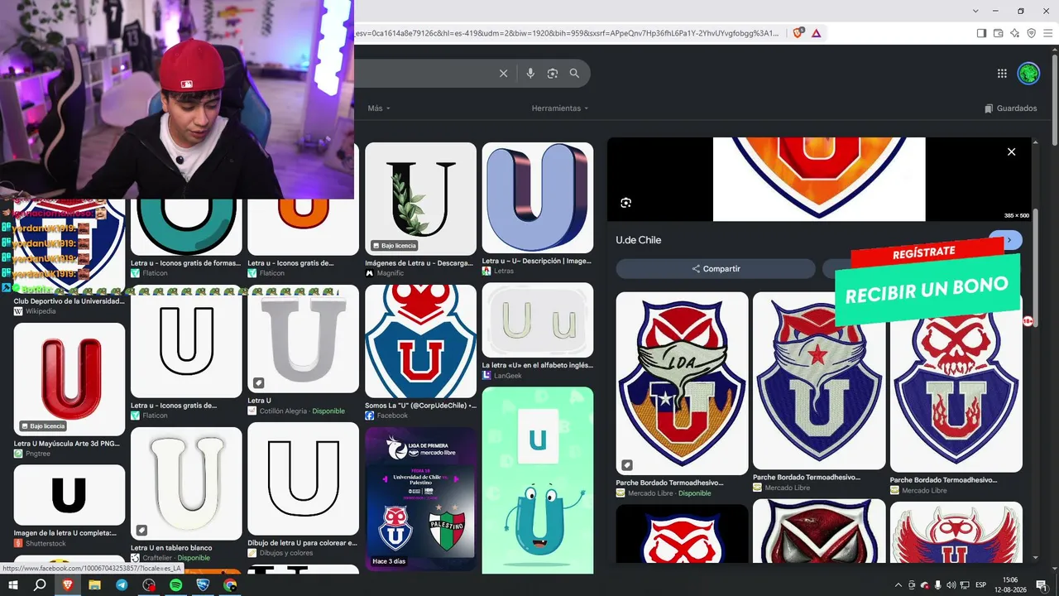Image resolution: width=1059 pixels, height=596 pixels.
Task: Open File Explorer from taskbar
Action: point(94,585)
